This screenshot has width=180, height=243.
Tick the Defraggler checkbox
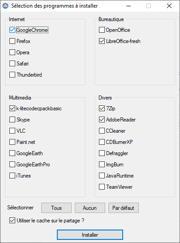tap(102, 153)
